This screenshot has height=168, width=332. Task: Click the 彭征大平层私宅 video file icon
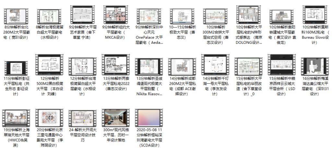point(16,67)
